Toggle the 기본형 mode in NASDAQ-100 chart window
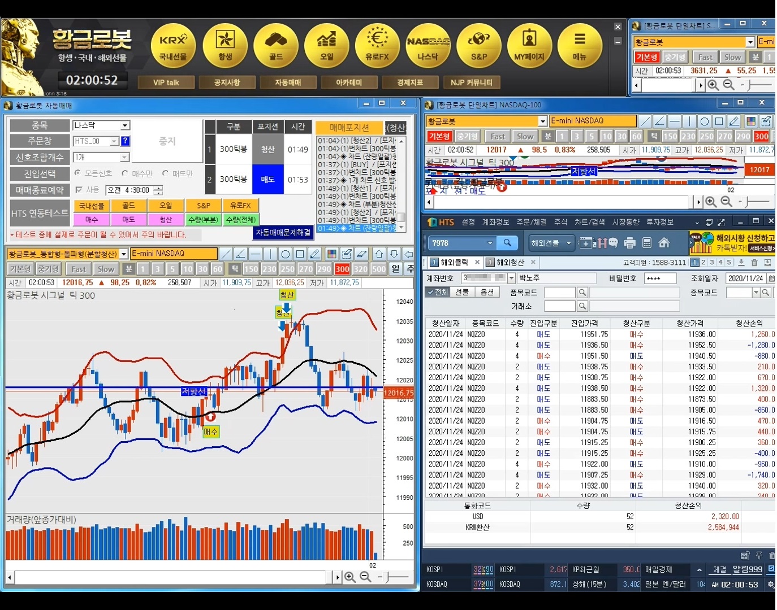Image resolution: width=777 pixels, height=610 pixels. pos(439,136)
